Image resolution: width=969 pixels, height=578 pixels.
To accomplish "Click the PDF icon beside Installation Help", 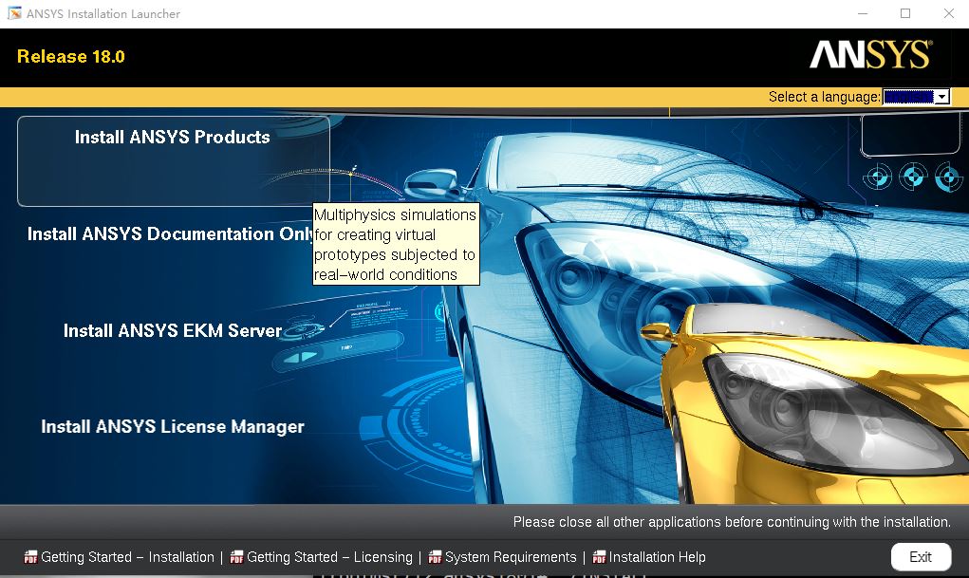I will (x=599, y=557).
